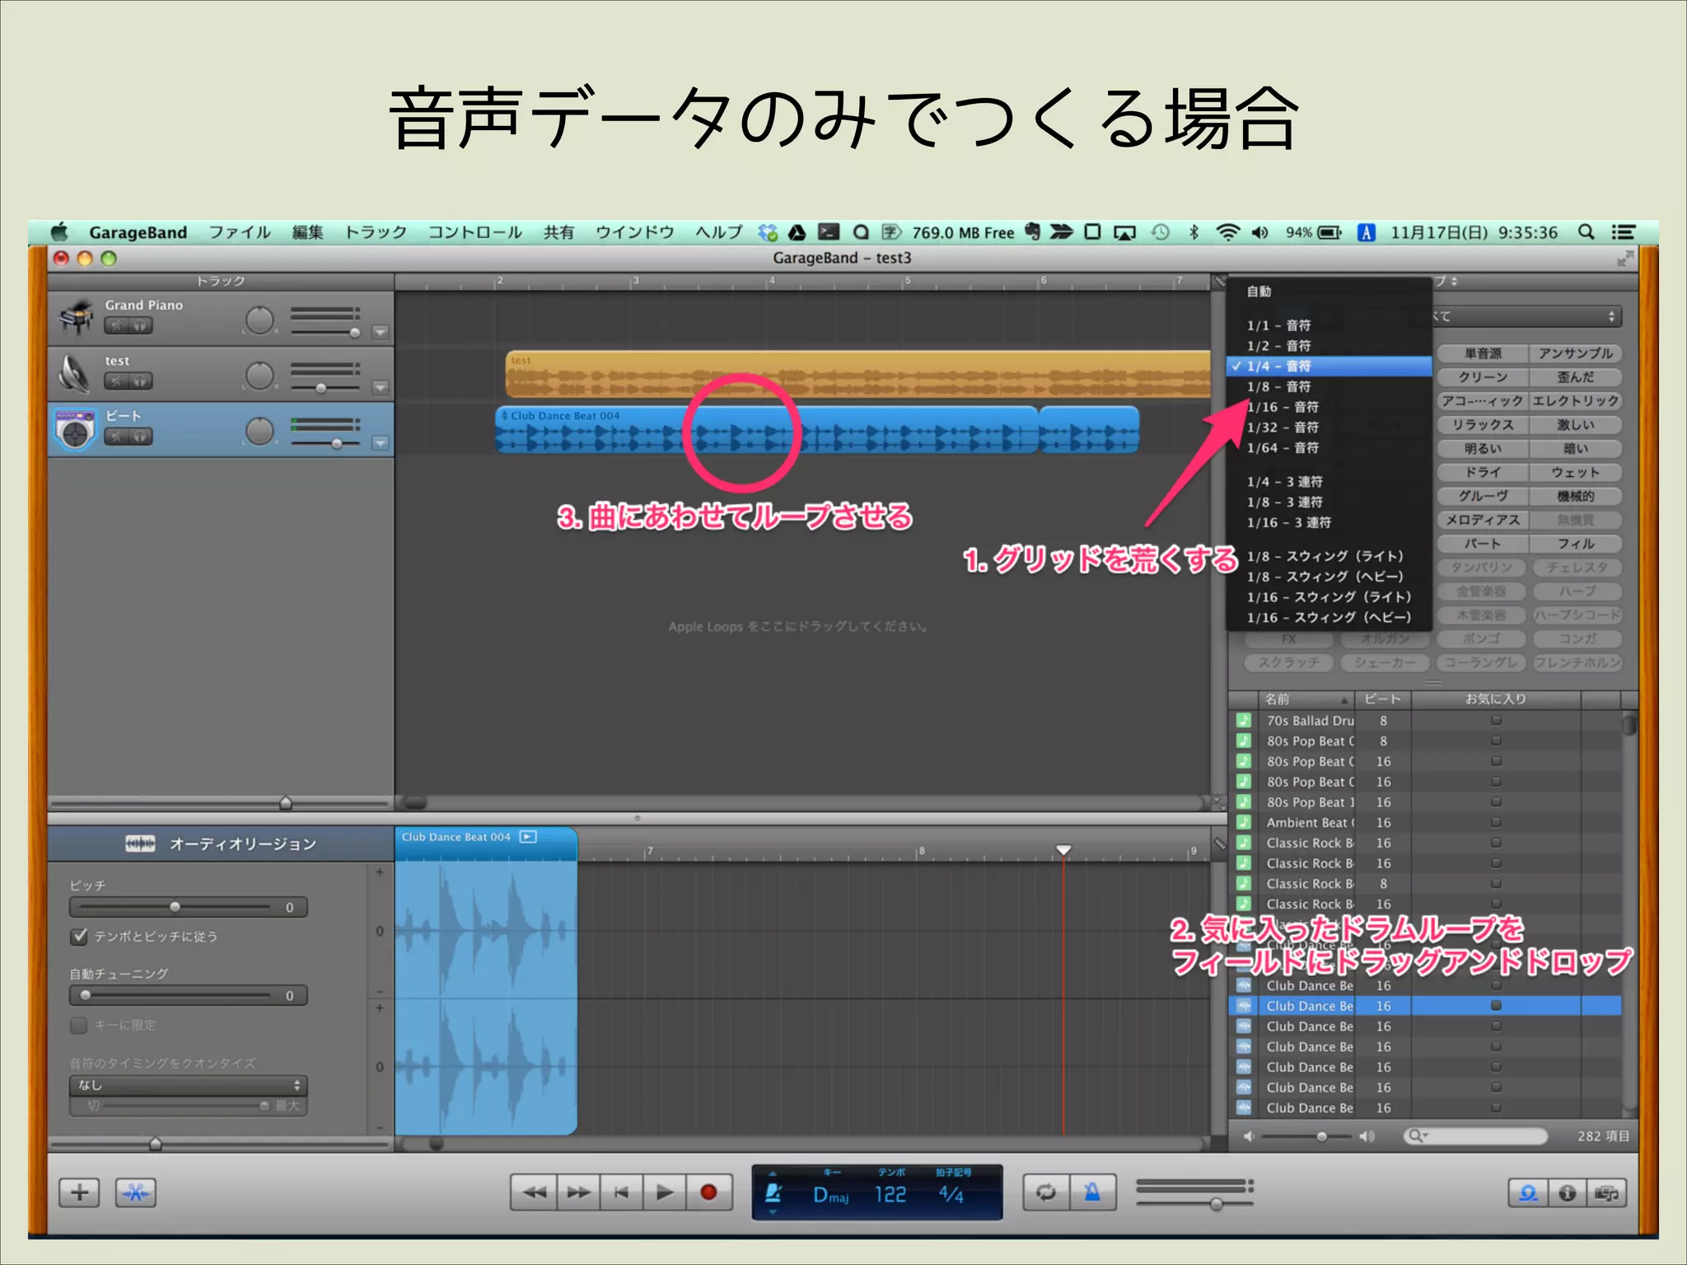Click the ビート track beatbox icon

pos(76,429)
